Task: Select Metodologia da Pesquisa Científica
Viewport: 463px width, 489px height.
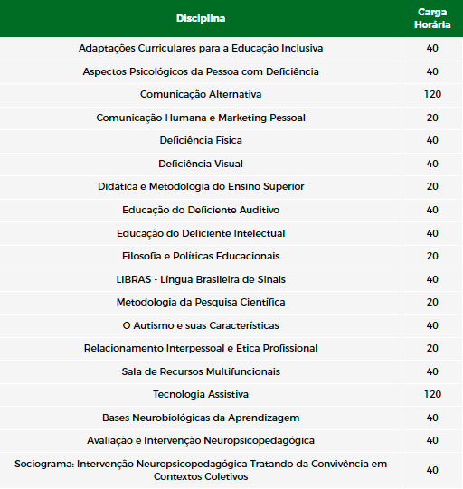Action: [201, 302]
